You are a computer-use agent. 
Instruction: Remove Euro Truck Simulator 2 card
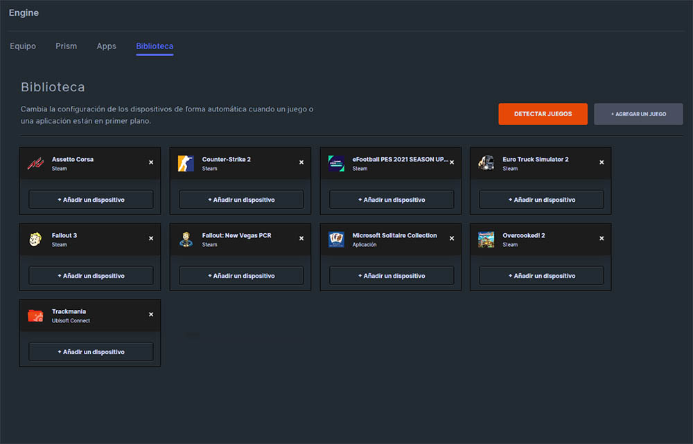pos(602,163)
